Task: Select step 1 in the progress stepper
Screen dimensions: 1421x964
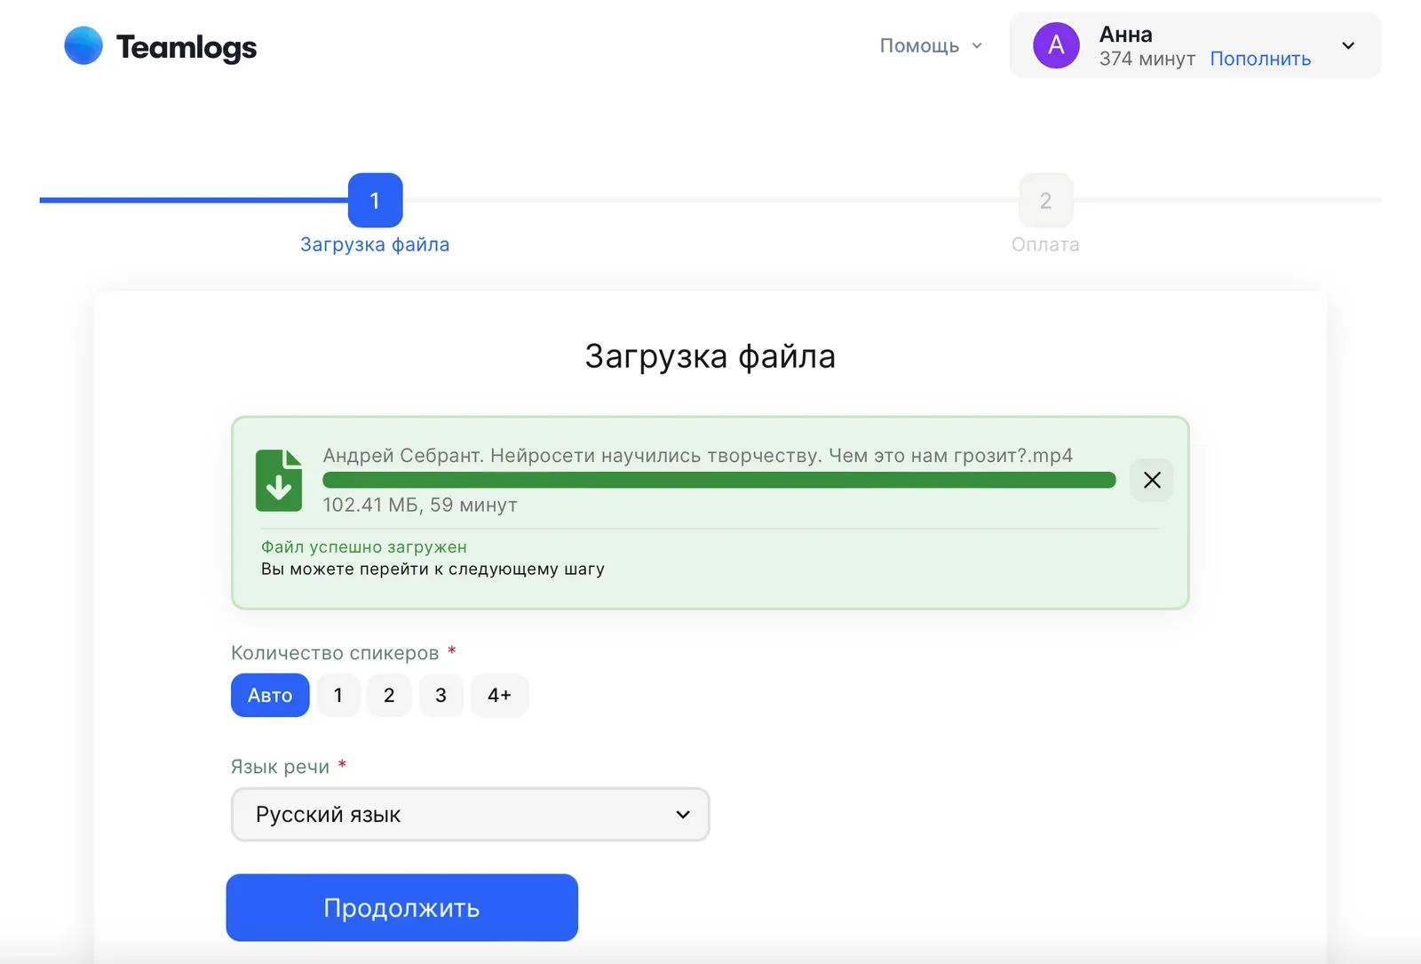Action: point(375,200)
